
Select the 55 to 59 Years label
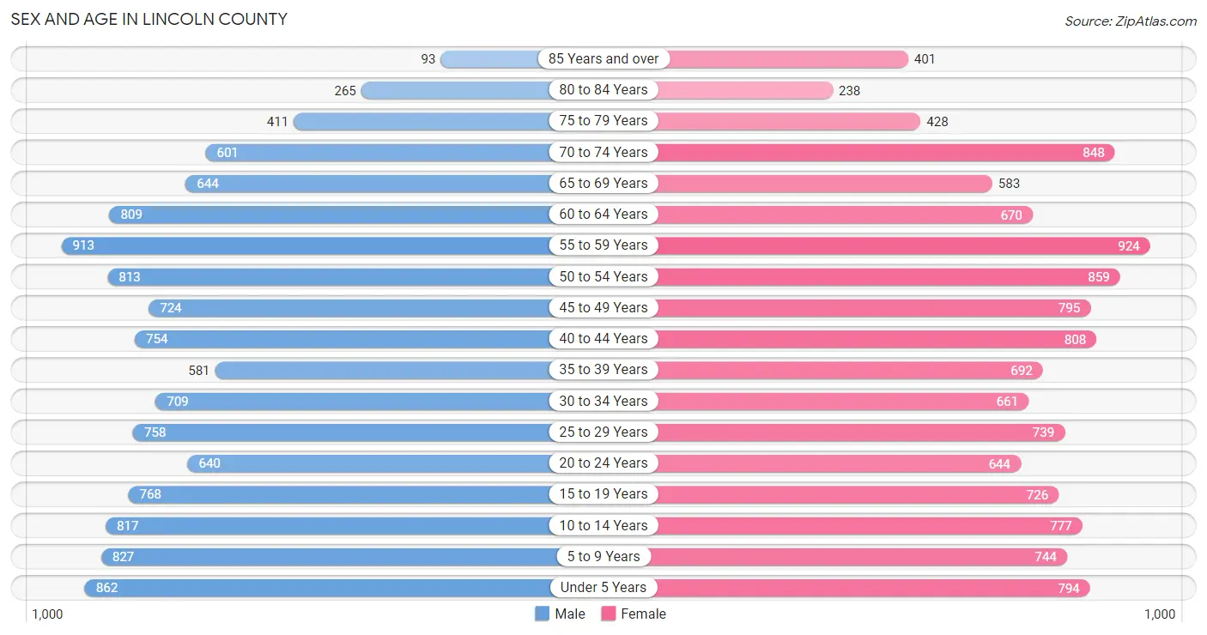coord(603,245)
